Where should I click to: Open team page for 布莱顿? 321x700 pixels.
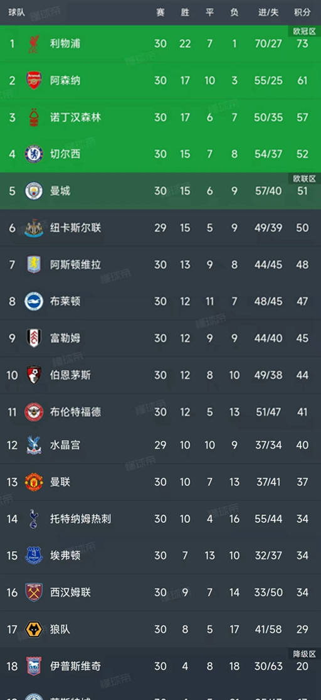coord(65,301)
